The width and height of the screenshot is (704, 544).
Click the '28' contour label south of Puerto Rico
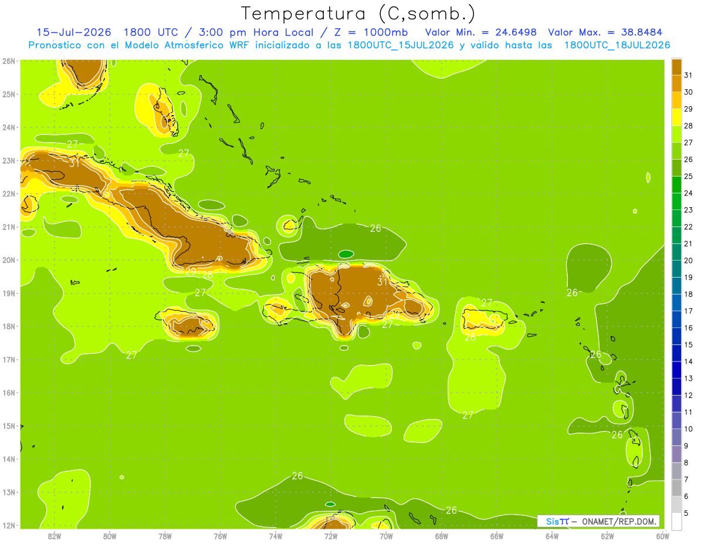point(471,337)
